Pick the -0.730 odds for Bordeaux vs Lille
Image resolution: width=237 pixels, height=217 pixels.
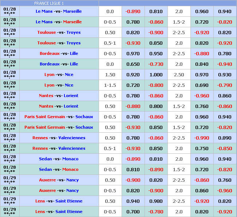click(156, 64)
